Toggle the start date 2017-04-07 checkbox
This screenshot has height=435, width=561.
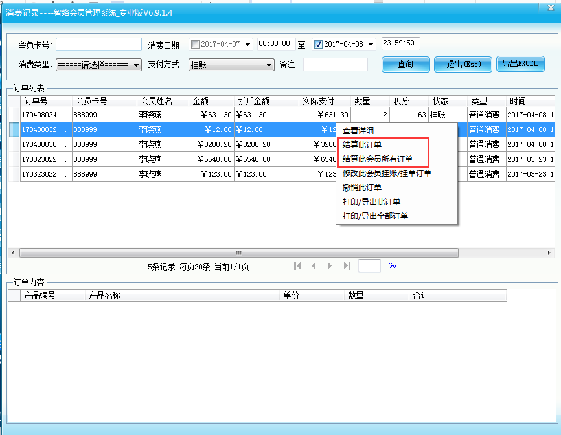click(195, 45)
